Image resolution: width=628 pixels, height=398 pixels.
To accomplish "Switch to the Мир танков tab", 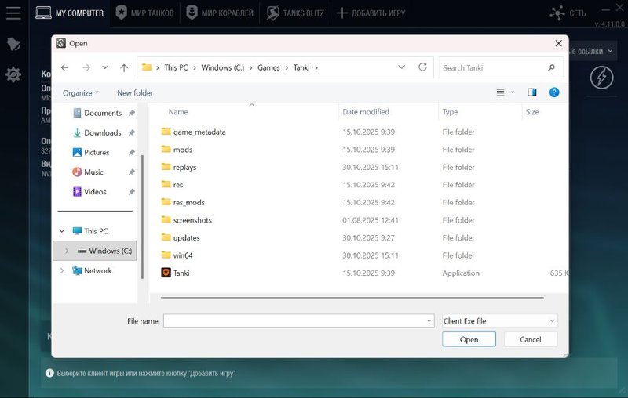I will 145,13.
